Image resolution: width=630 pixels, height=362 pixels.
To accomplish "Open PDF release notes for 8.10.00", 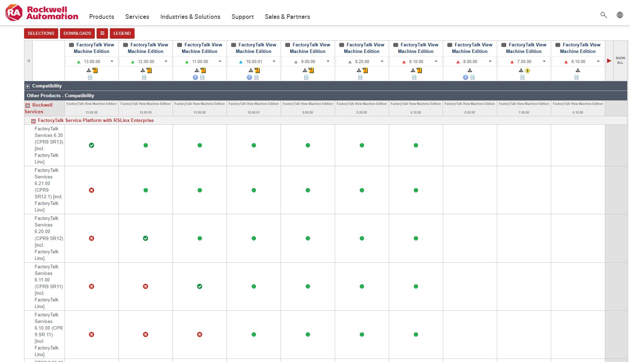I will [419, 70].
